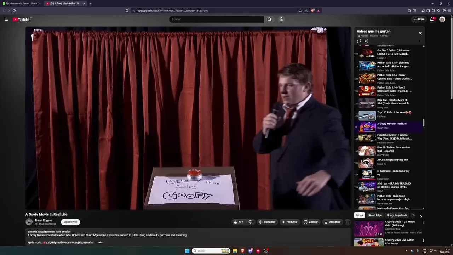Image resolution: width=453 pixels, height=255 pixels.
Task: Open Windows Start menu
Action: (187, 251)
